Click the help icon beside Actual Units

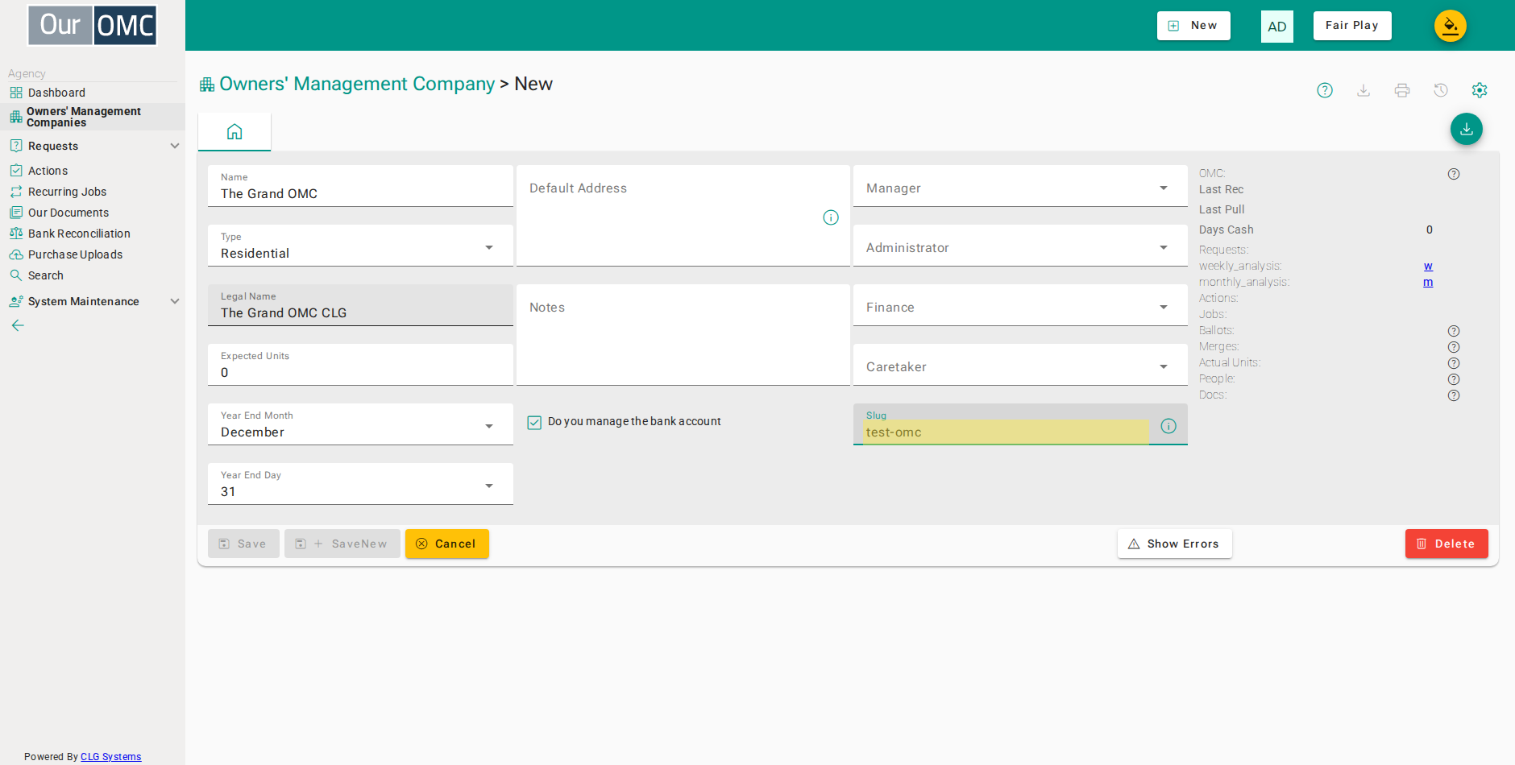click(1454, 363)
